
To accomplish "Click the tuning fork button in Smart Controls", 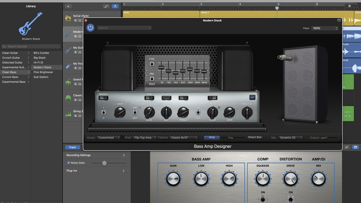I will 347,147.
